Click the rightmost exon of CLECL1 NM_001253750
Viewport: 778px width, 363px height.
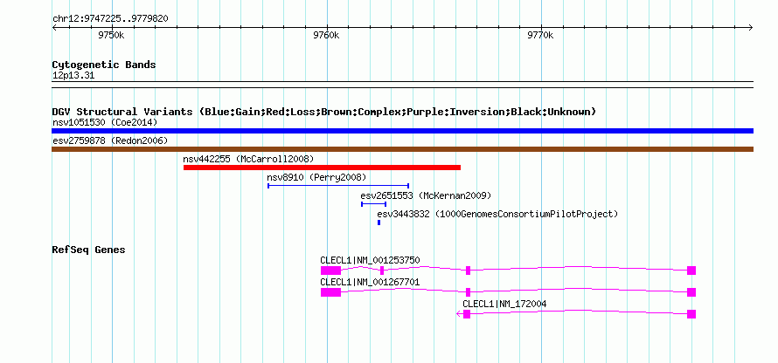[x=691, y=271]
